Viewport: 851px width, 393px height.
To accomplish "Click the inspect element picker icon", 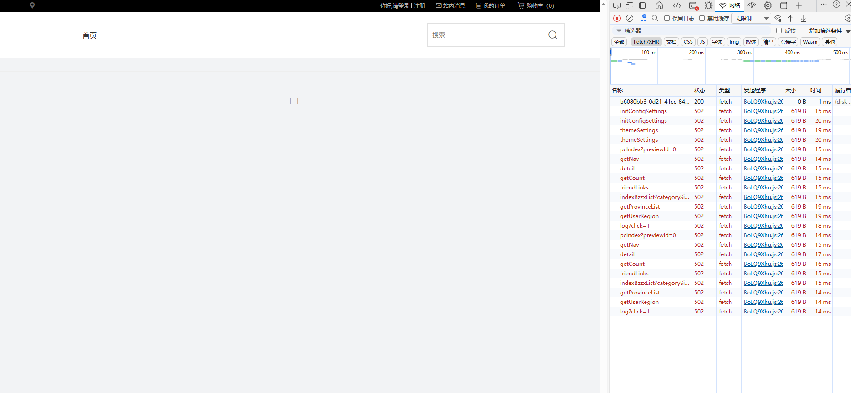I will pyautogui.click(x=617, y=5).
